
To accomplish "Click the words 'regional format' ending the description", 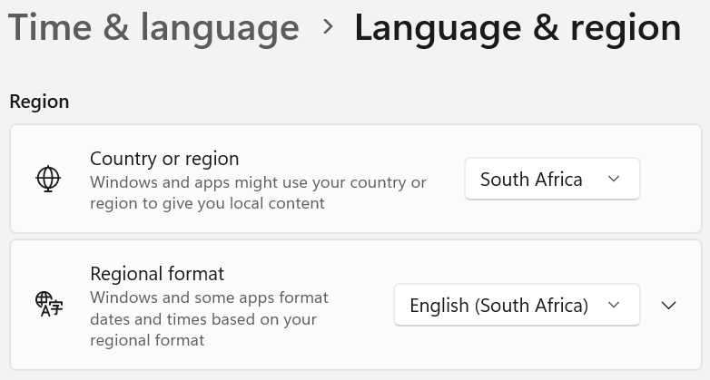I will (147, 340).
